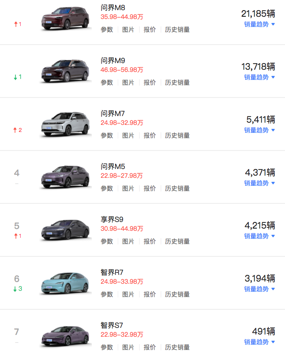Open 参数 for 智界S7
The width and height of the screenshot is (285, 357).
[x=107, y=347]
